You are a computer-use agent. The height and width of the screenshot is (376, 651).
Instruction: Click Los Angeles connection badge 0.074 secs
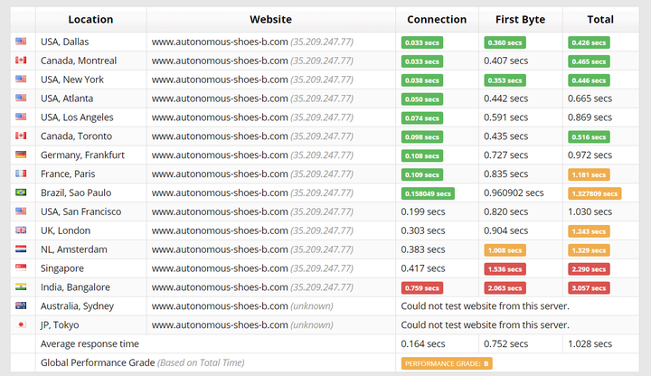tap(422, 117)
